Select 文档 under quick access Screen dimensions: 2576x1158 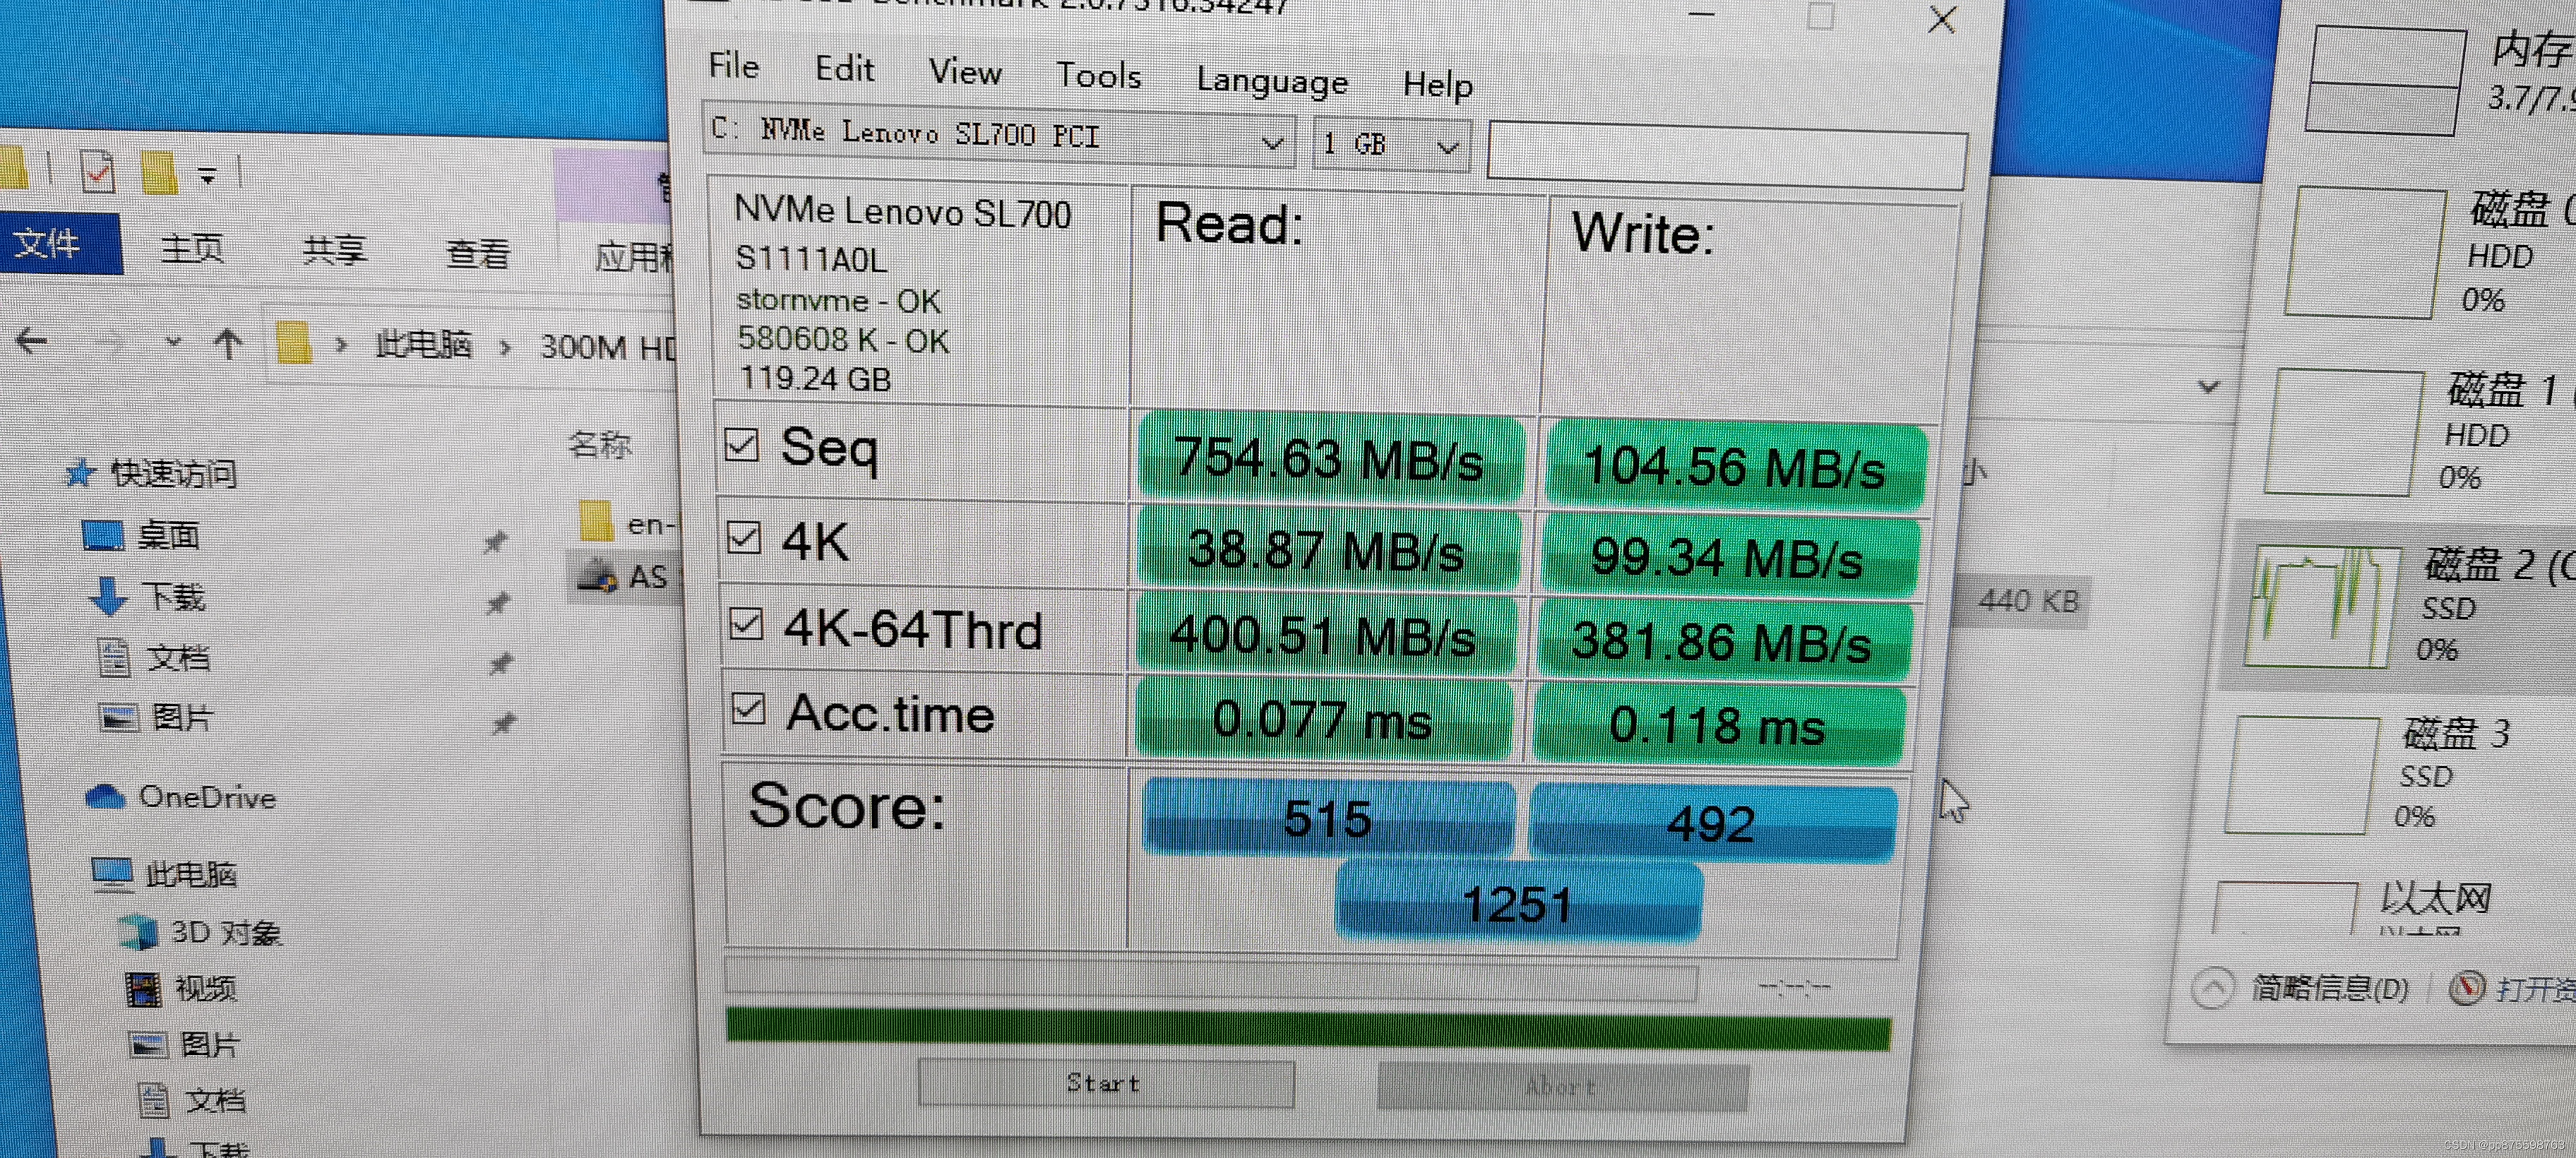pos(178,657)
